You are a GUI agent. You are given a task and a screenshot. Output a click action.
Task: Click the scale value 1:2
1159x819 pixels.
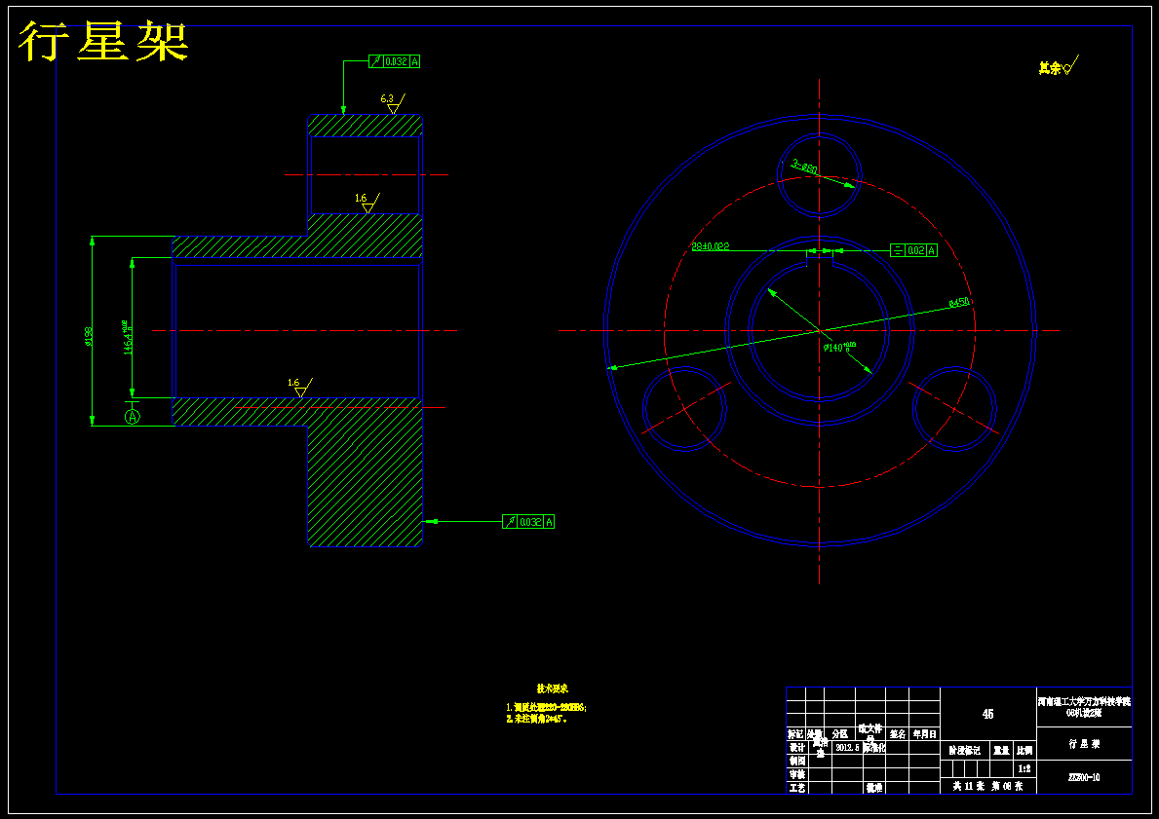coord(1024,768)
